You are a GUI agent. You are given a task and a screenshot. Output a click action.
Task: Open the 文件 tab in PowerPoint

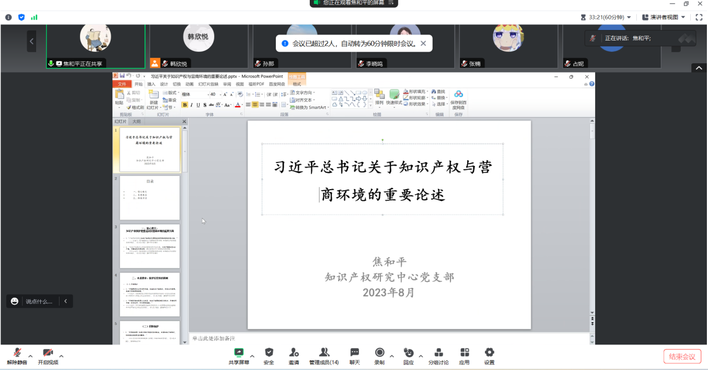(x=122, y=84)
